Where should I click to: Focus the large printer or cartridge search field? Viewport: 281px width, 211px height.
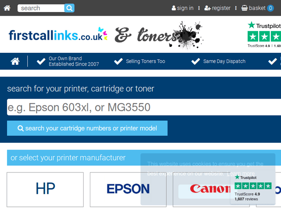coord(144,107)
